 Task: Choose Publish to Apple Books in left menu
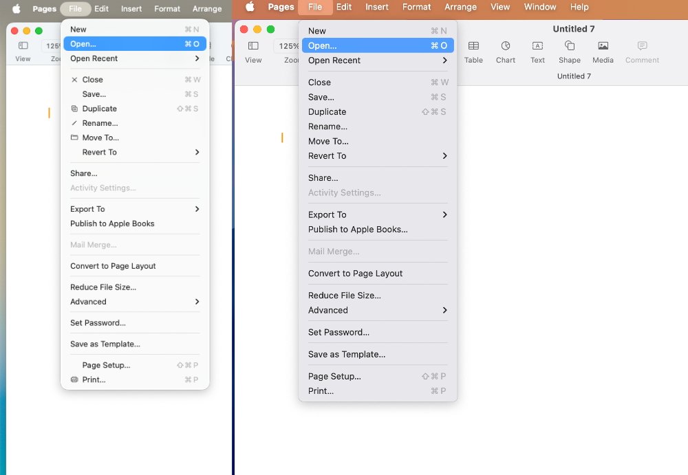(135, 223)
